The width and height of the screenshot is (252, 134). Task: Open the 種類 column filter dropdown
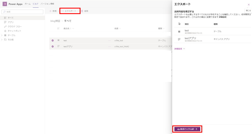164,28
